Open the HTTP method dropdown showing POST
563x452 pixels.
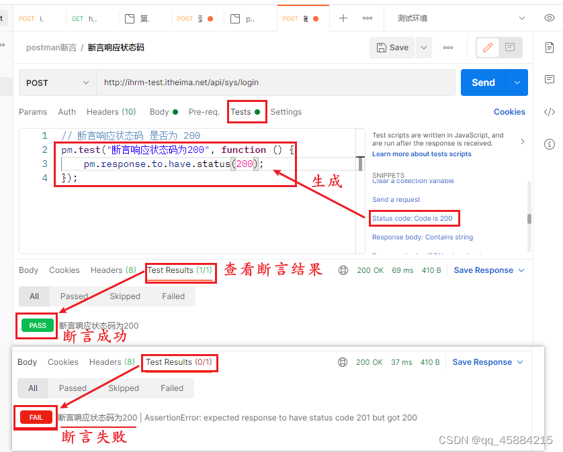(x=56, y=82)
